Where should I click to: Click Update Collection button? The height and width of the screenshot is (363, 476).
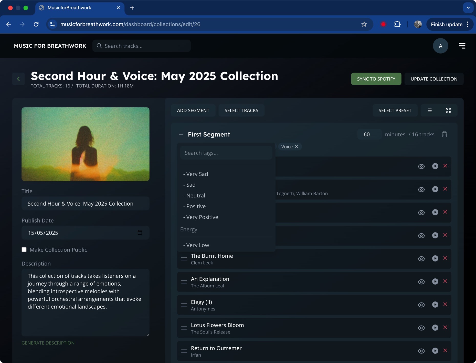[434, 79]
